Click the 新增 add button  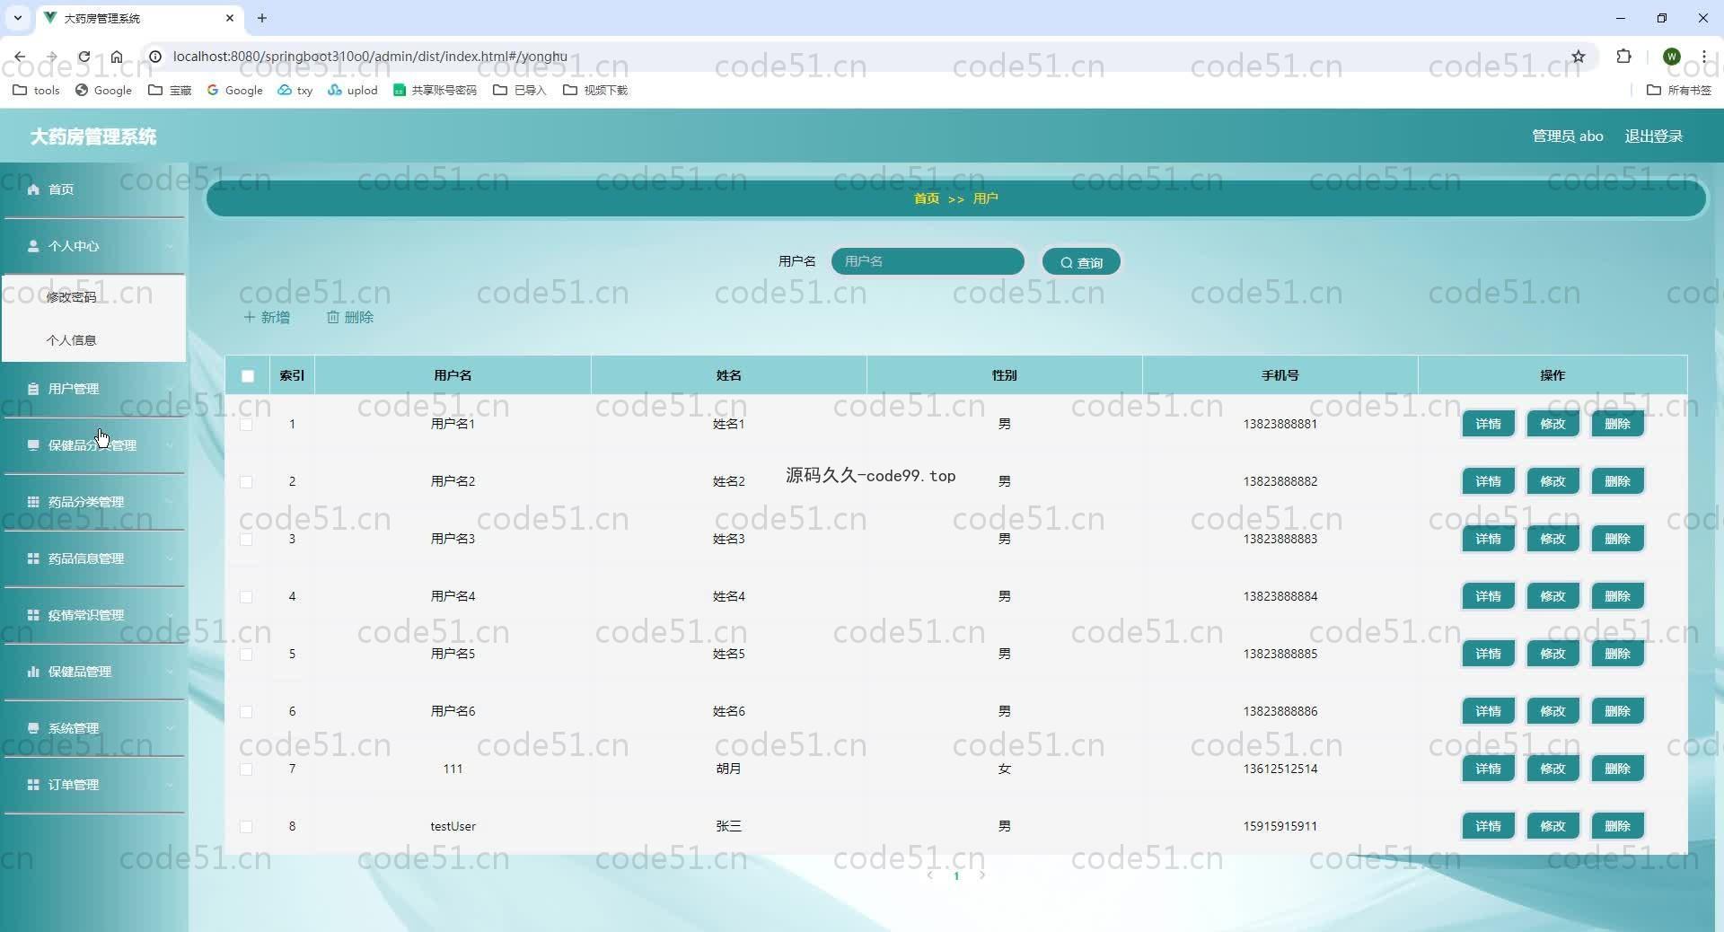click(267, 318)
